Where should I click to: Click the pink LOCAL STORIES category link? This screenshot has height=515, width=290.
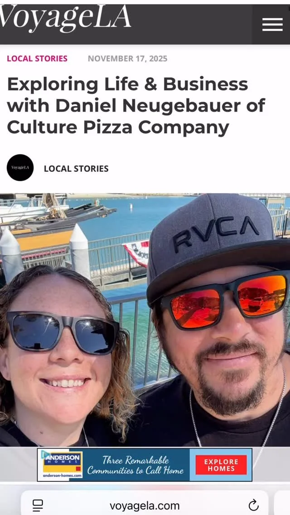(37, 59)
